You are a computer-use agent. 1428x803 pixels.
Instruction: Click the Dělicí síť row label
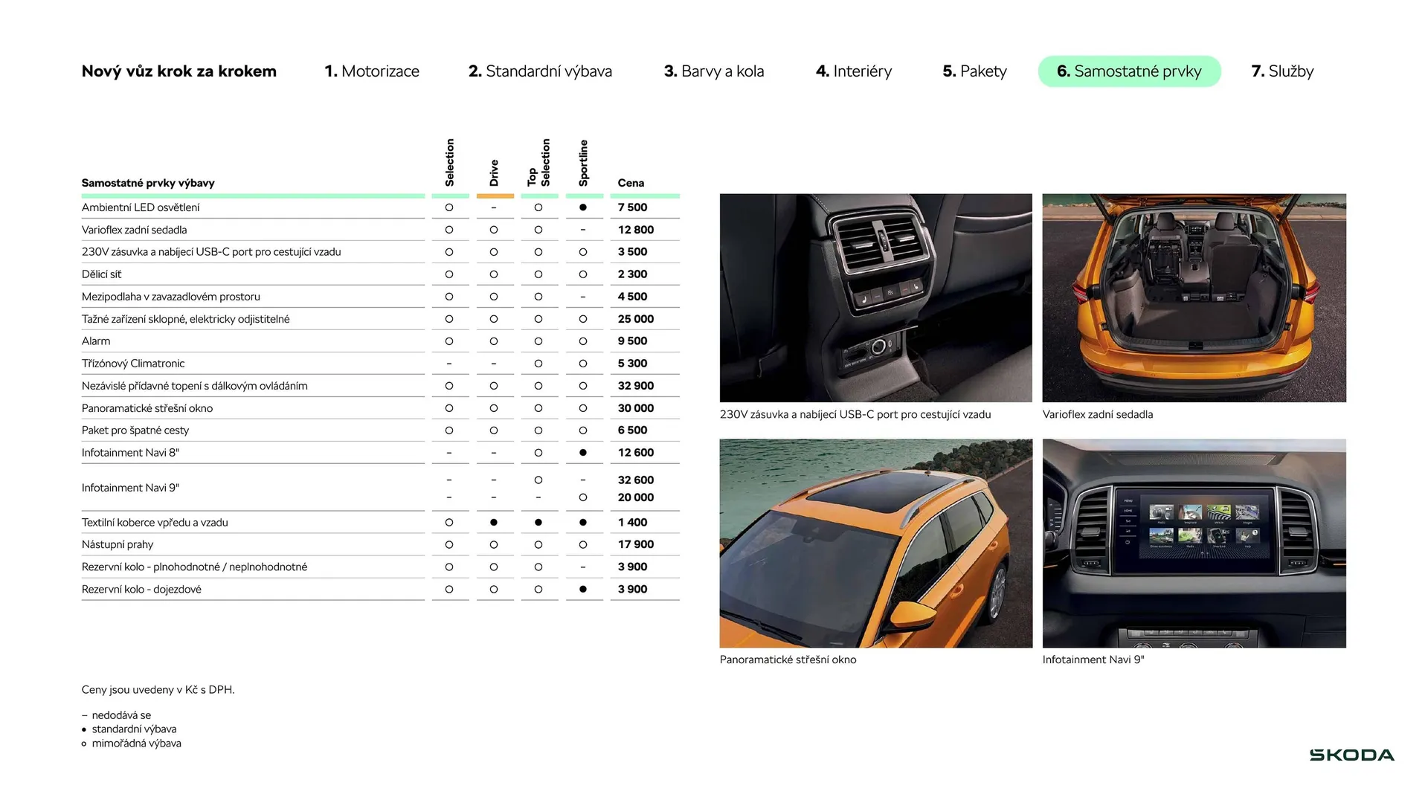[x=101, y=274]
